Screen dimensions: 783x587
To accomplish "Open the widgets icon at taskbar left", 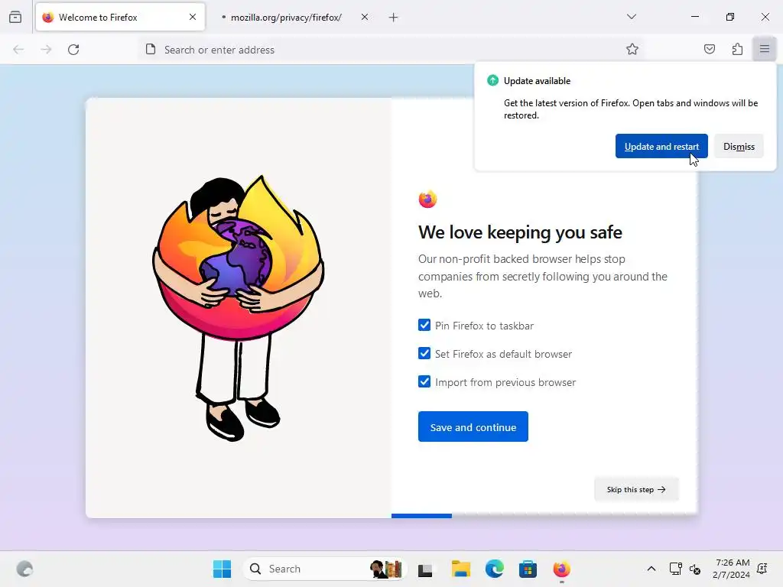I will click(x=24, y=569).
